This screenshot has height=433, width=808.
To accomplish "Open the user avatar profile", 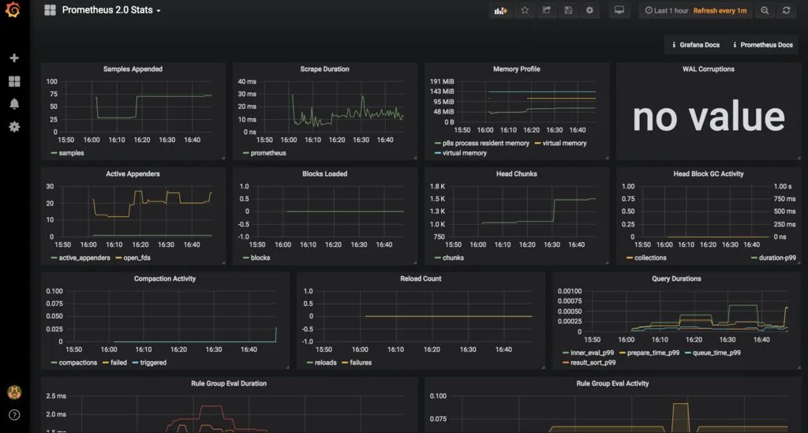I will pyautogui.click(x=14, y=392).
